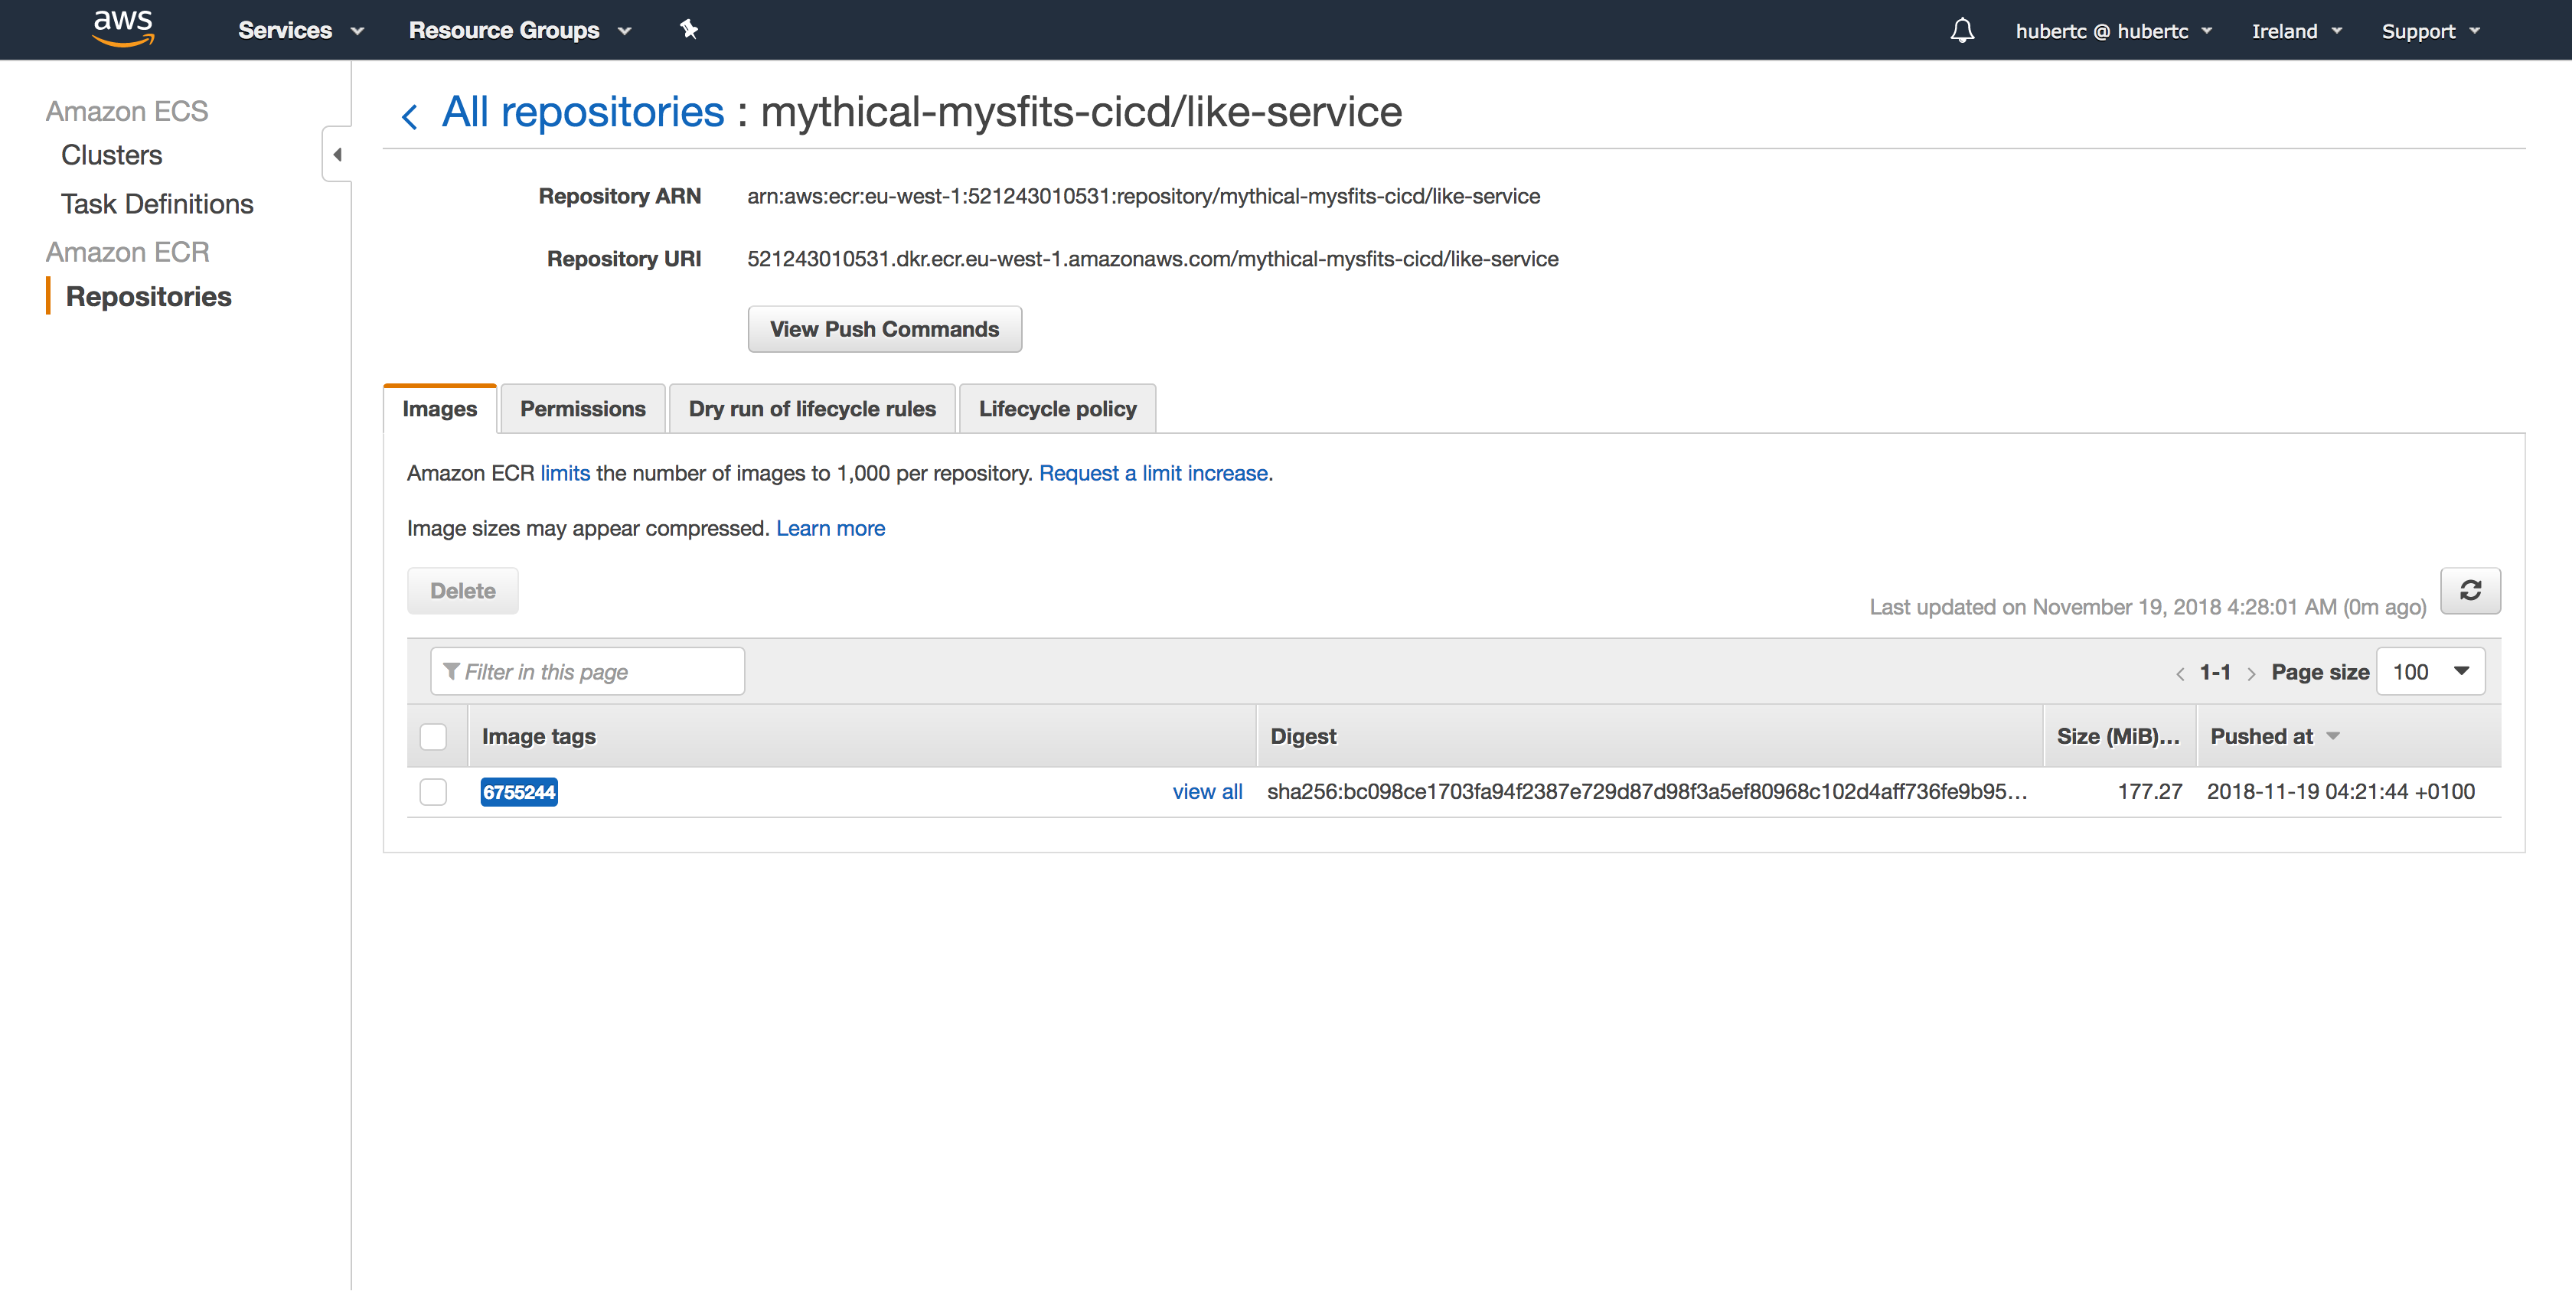Click the refresh images icon button
The width and height of the screenshot is (2572, 1301).
point(2470,591)
